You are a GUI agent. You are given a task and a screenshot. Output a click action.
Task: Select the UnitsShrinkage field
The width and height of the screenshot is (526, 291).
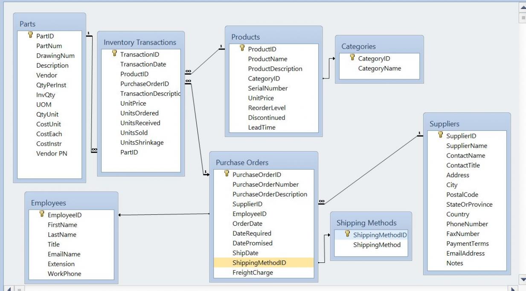coord(142,142)
